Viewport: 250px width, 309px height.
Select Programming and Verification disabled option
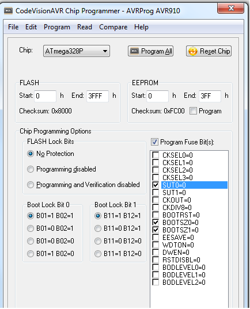(x=31, y=185)
